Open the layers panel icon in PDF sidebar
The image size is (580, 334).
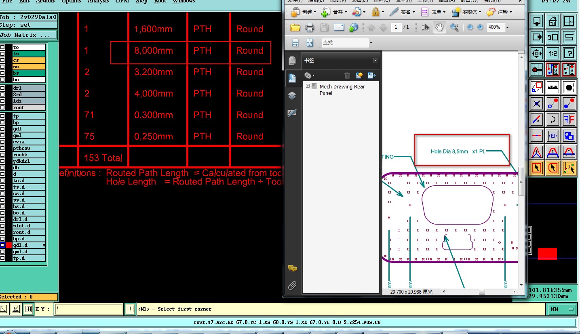(292, 96)
